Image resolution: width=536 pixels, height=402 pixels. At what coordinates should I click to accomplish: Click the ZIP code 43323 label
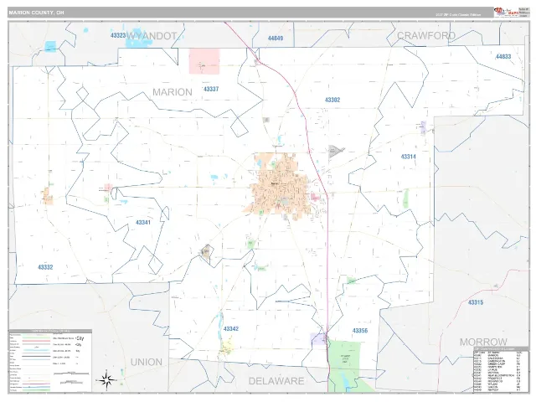[118, 35]
